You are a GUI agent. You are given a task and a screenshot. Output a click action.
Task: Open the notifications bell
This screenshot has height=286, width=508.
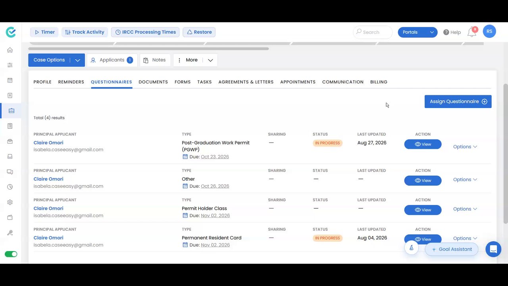click(x=472, y=32)
